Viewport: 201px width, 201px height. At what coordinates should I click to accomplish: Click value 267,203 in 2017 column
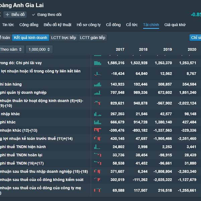pyautogui.click(x=118, y=114)
